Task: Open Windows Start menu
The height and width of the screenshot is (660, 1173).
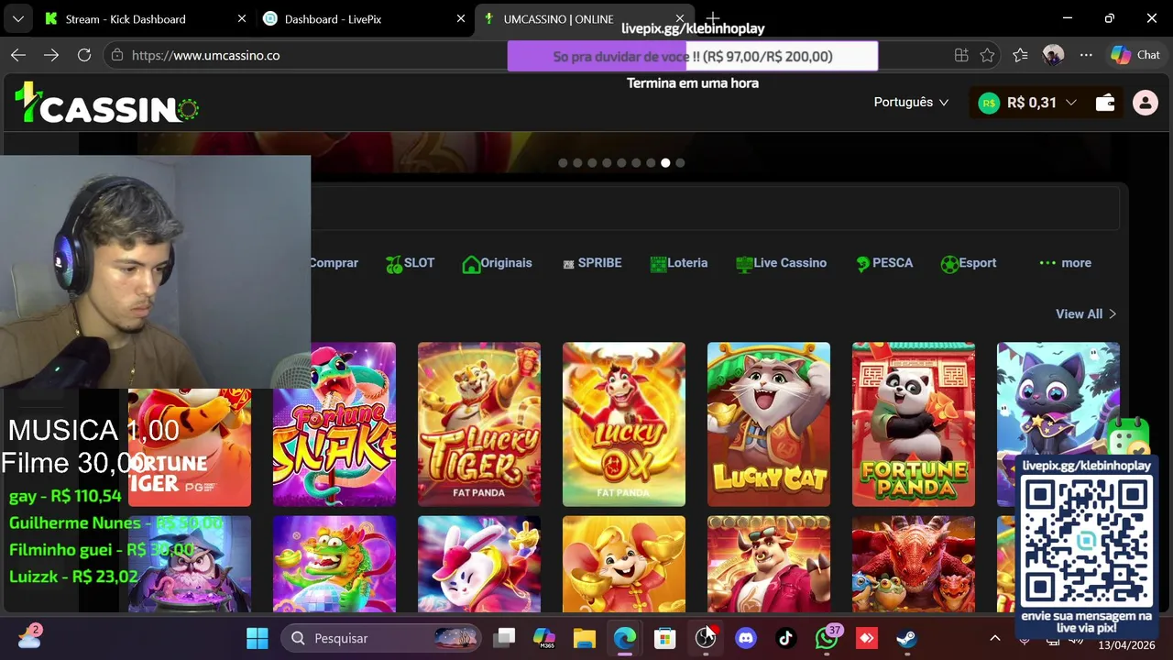Action: click(258, 638)
